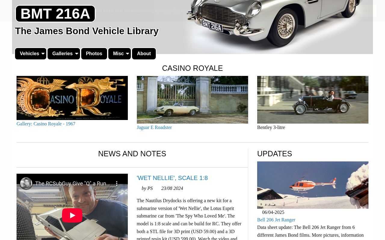This screenshot has width=385, height=240.
Task: Click the BMT 216A number plate logo
Action: 55,14
